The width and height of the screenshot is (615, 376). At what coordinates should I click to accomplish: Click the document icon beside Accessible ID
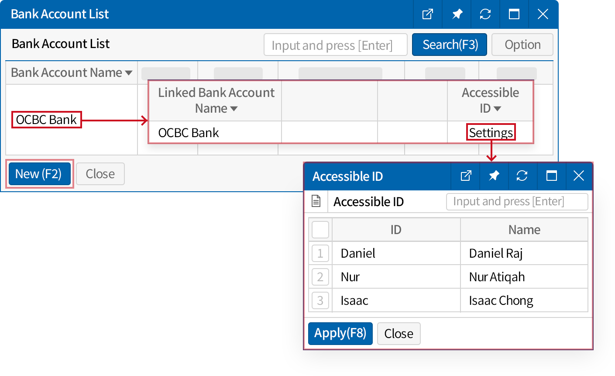click(316, 201)
